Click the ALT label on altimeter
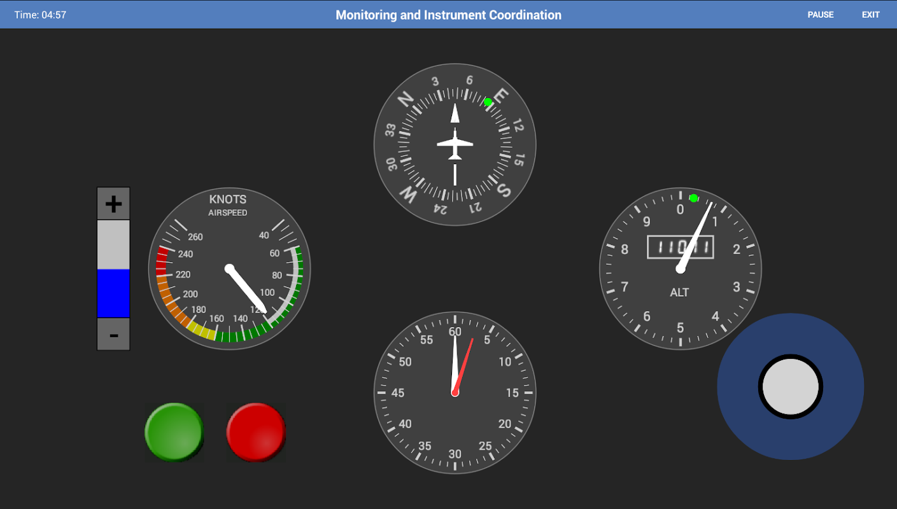The image size is (897, 509). tap(679, 293)
